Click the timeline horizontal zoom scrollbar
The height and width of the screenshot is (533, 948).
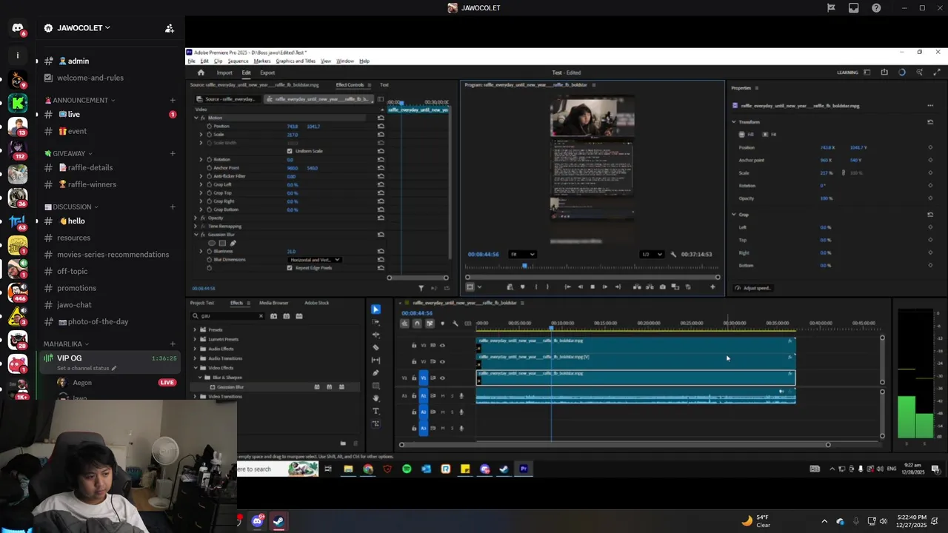pyautogui.click(x=615, y=445)
